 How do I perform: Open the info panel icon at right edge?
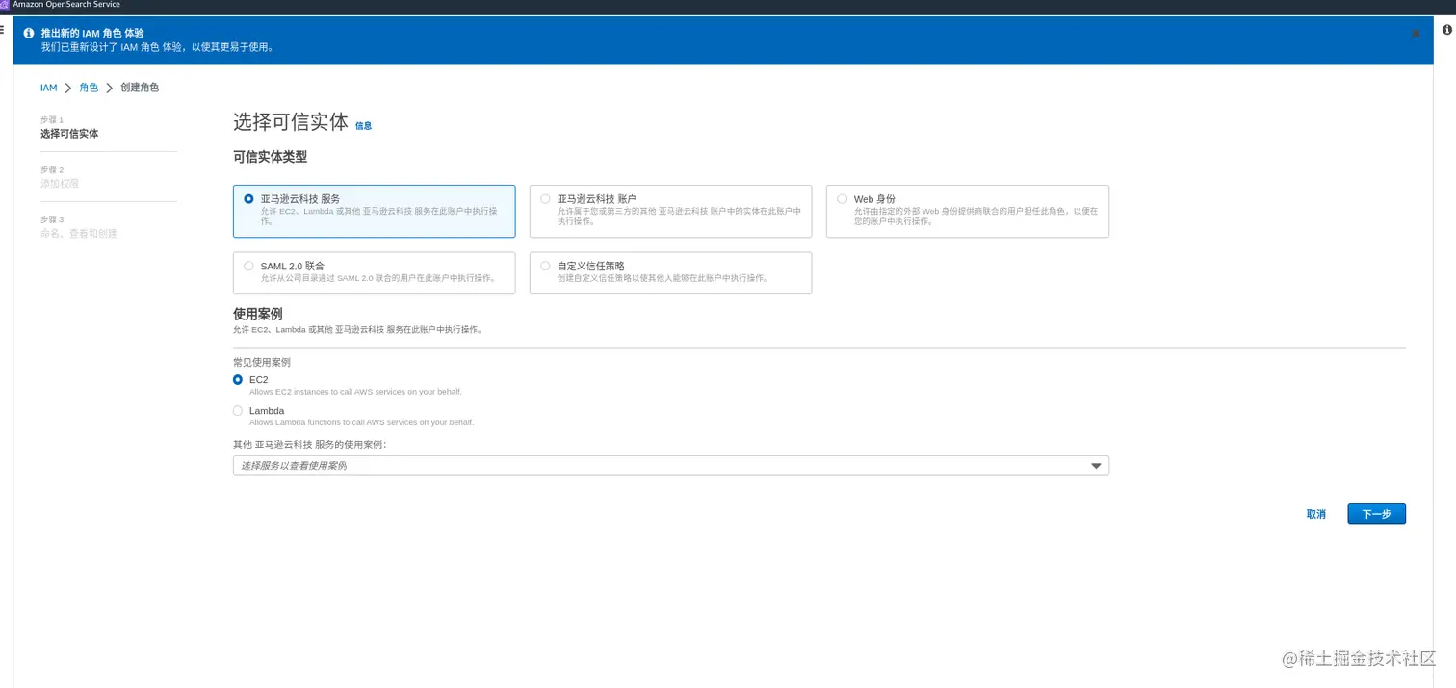tap(1447, 30)
